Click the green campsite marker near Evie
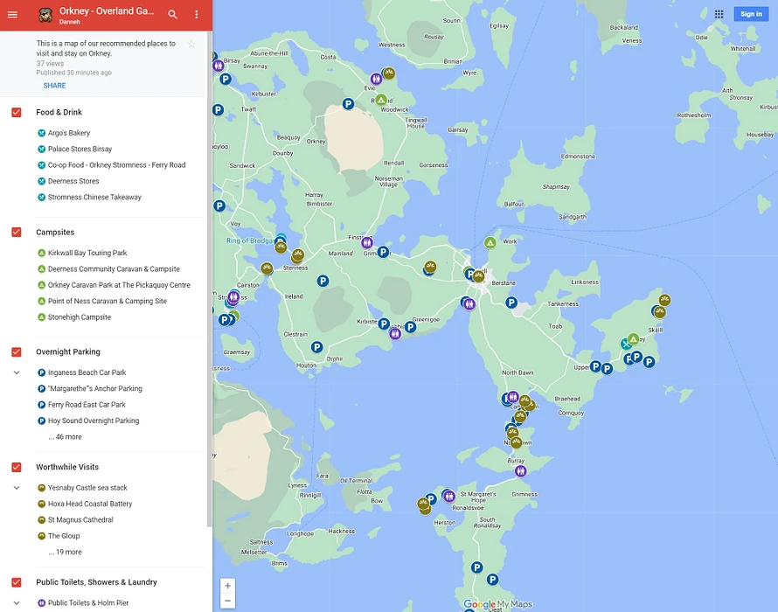Viewport: 778px width, 612px height. 381,100
